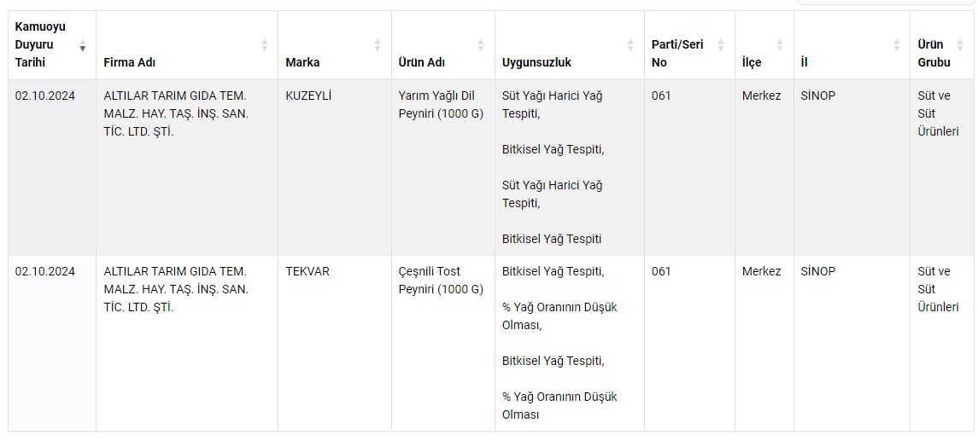978x446 pixels.
Task: Click SİNOP in the second row
Action: 817,271
